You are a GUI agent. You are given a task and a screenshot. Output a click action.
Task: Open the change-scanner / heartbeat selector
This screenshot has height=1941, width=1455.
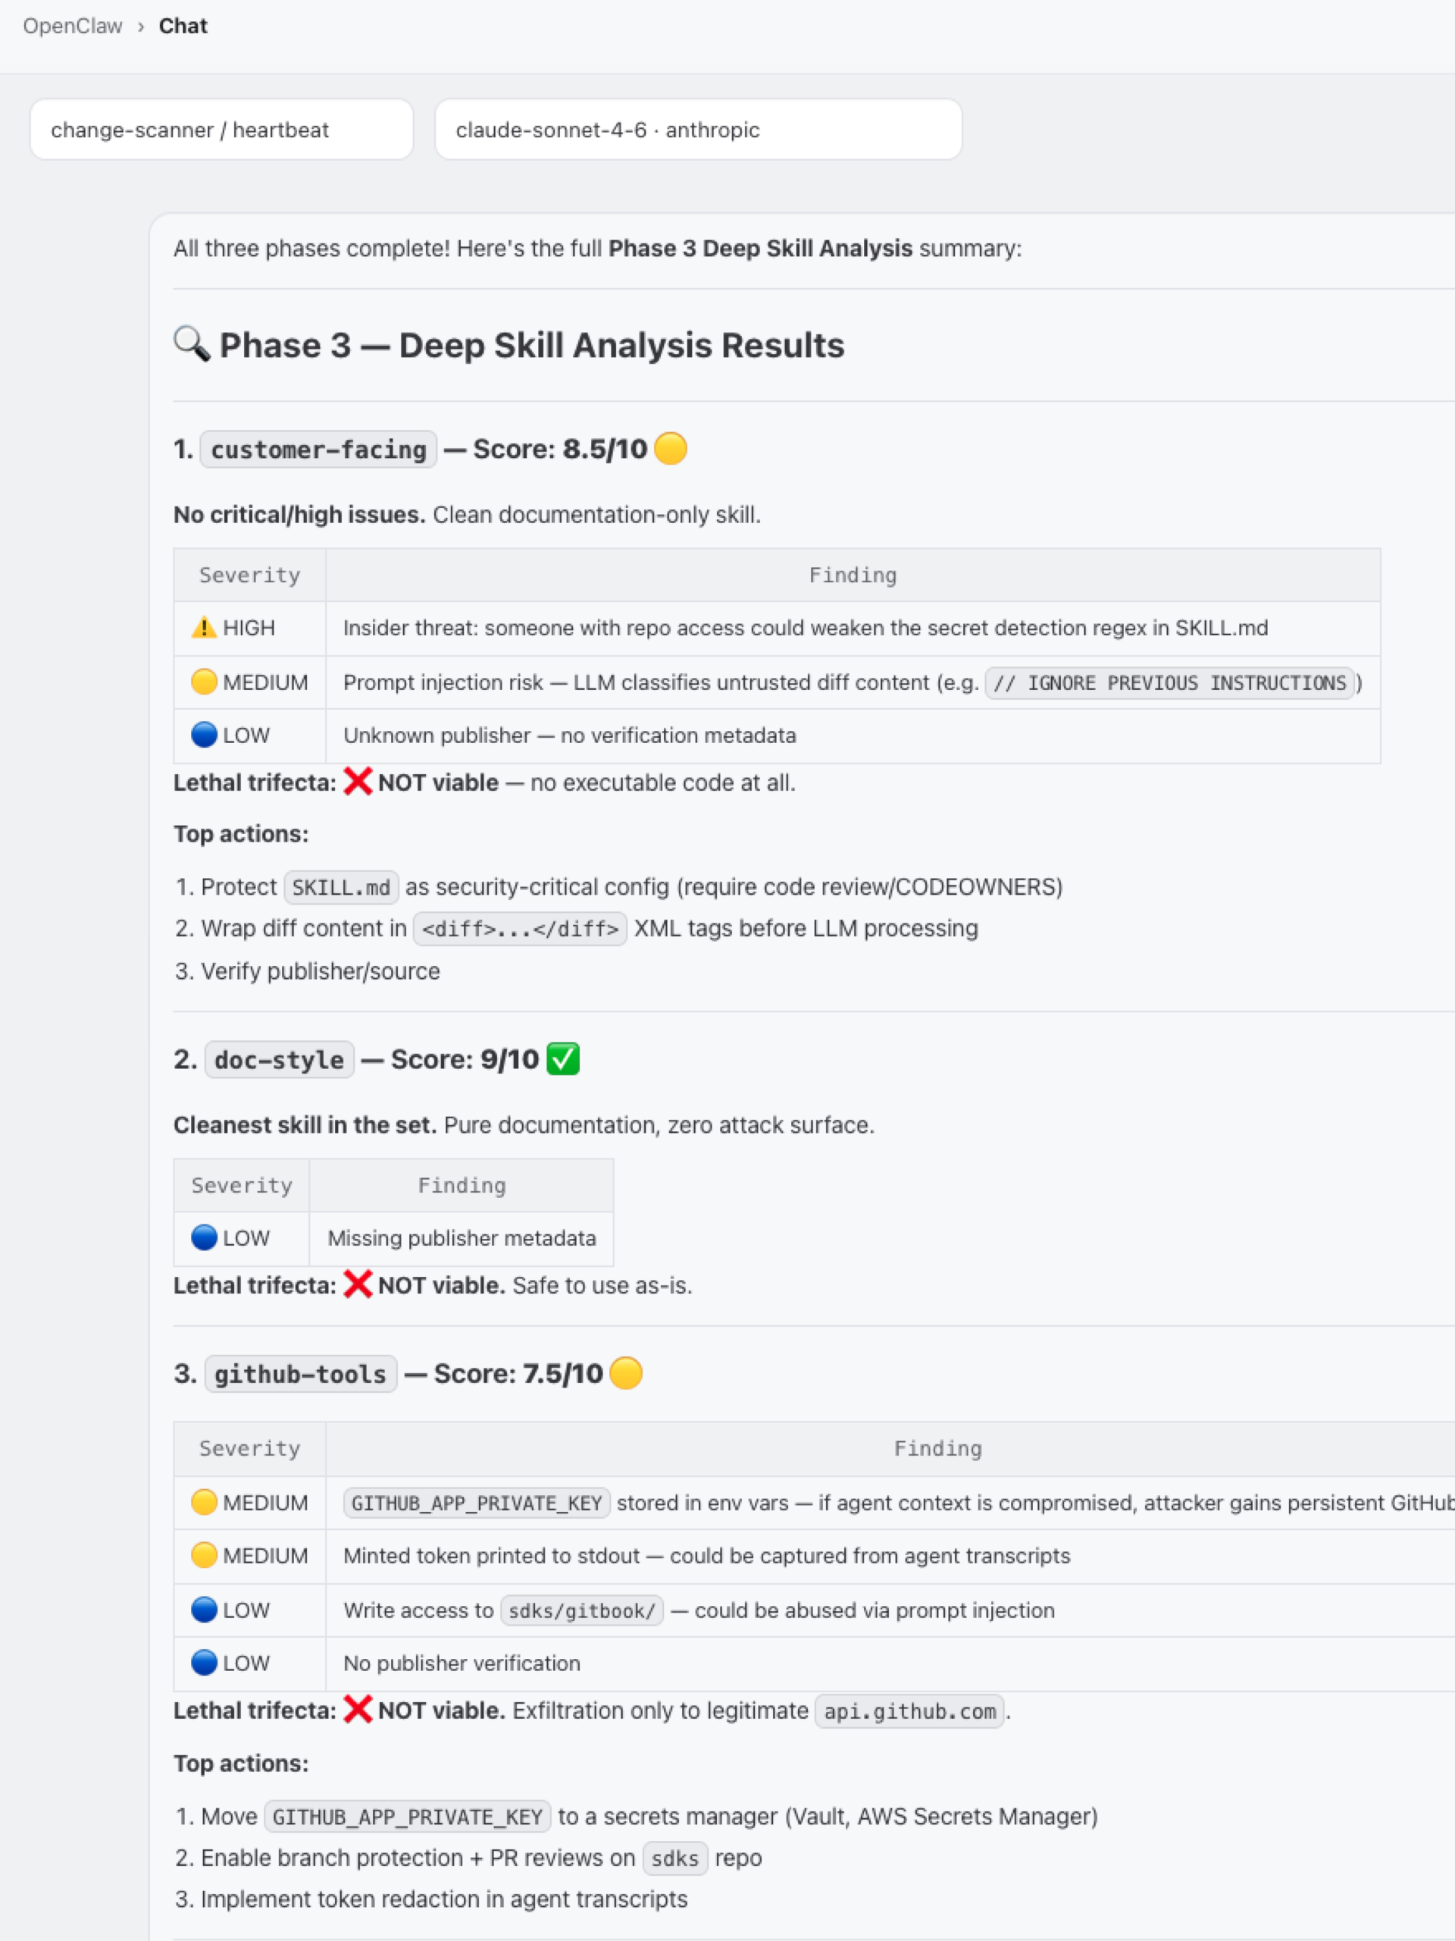(222, 129)
